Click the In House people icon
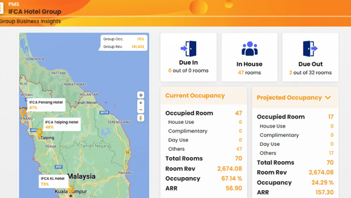 pos(249,48)
